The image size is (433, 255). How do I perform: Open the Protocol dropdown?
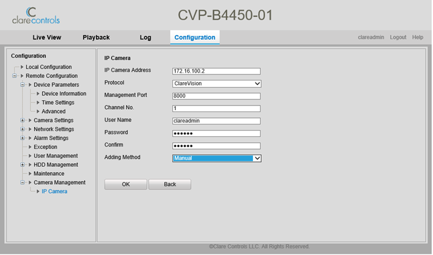(x=216, y=83)
